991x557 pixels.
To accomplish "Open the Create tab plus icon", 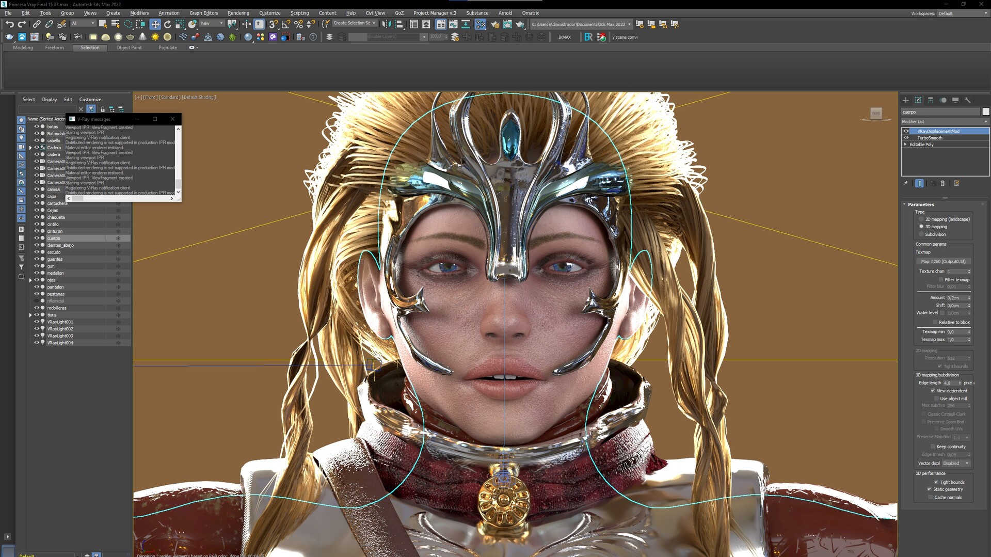I will tap(906, 100).
